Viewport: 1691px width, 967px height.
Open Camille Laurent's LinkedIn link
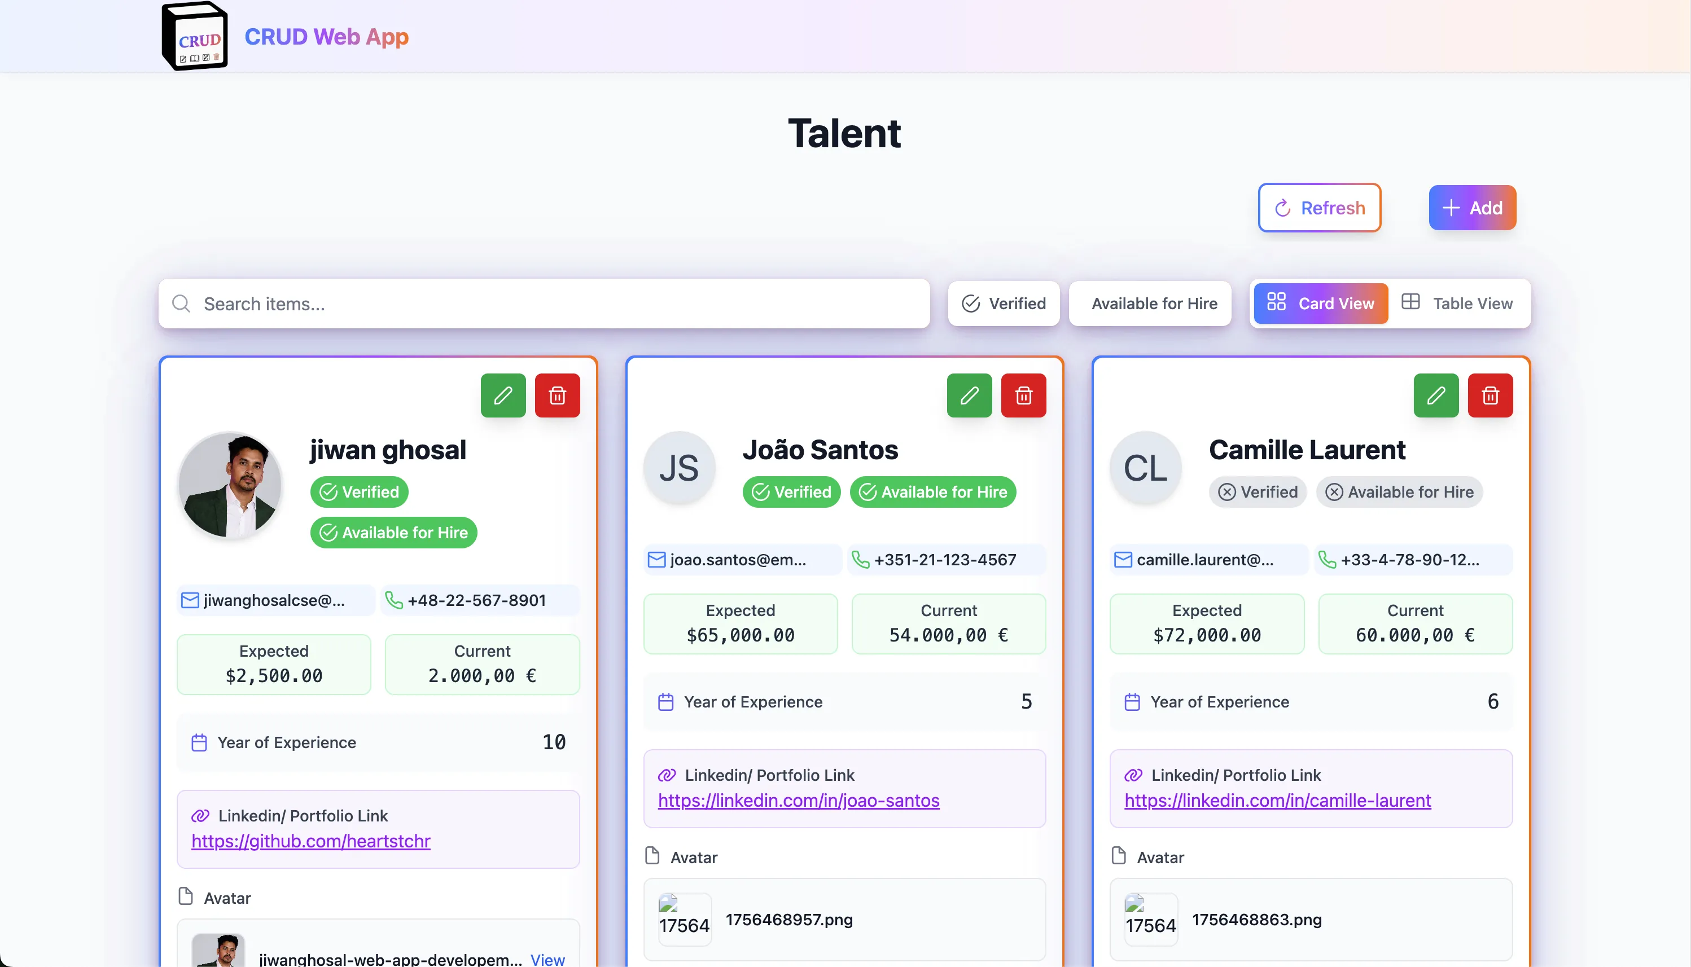pyautogui.click(x=1277, y=801)
